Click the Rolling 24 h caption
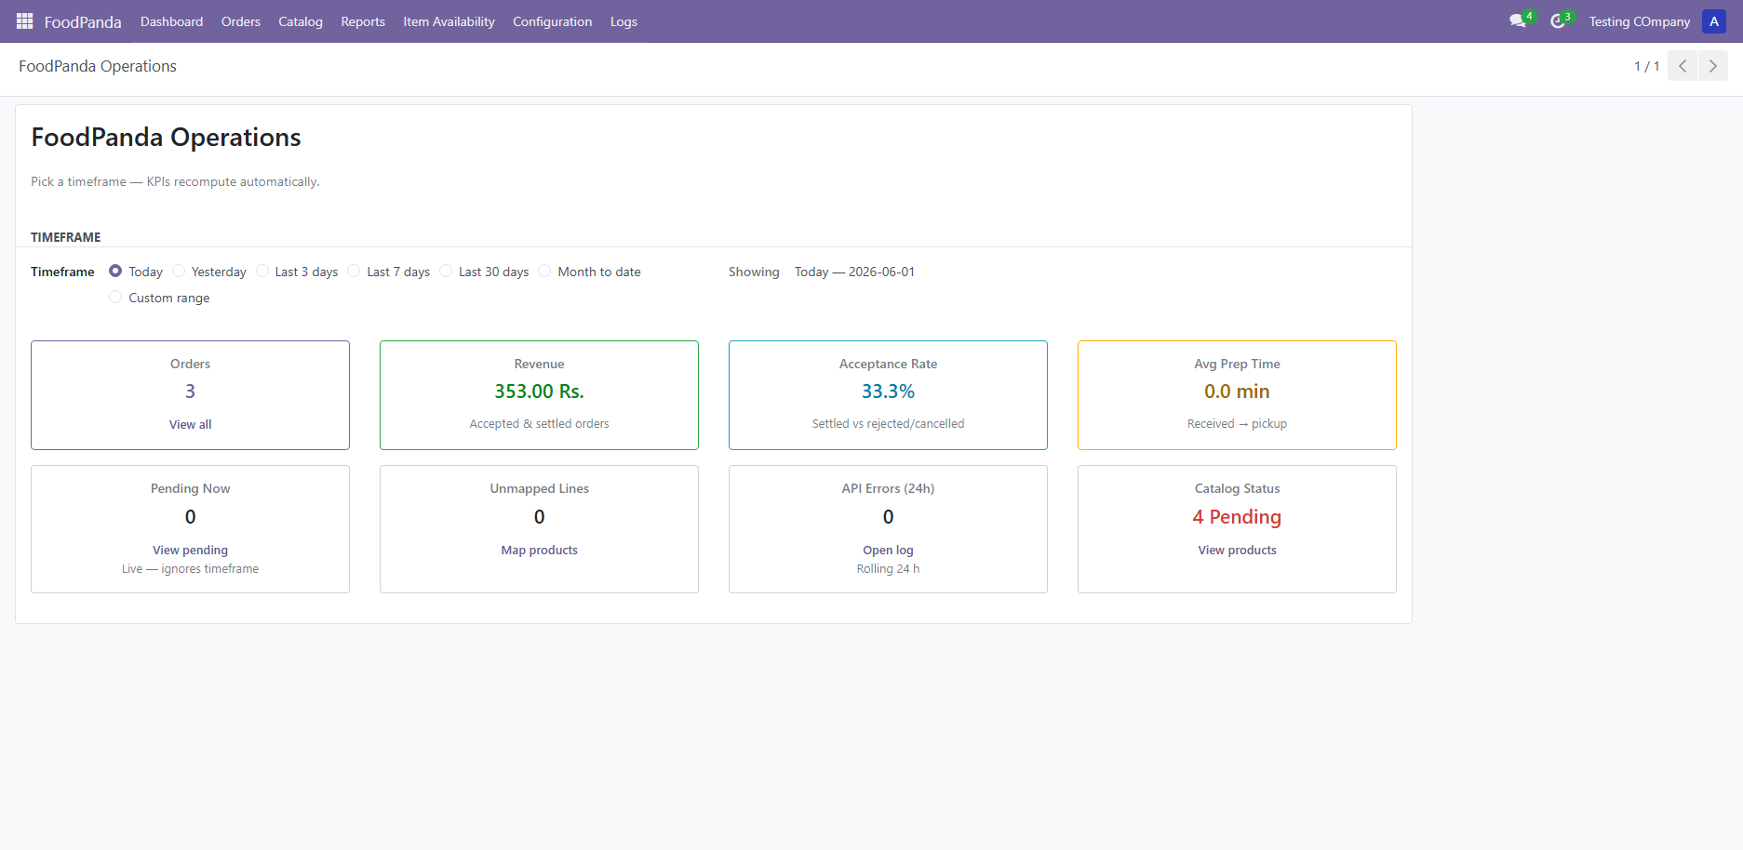This screenshot has width=1743, height=850. 889,568
